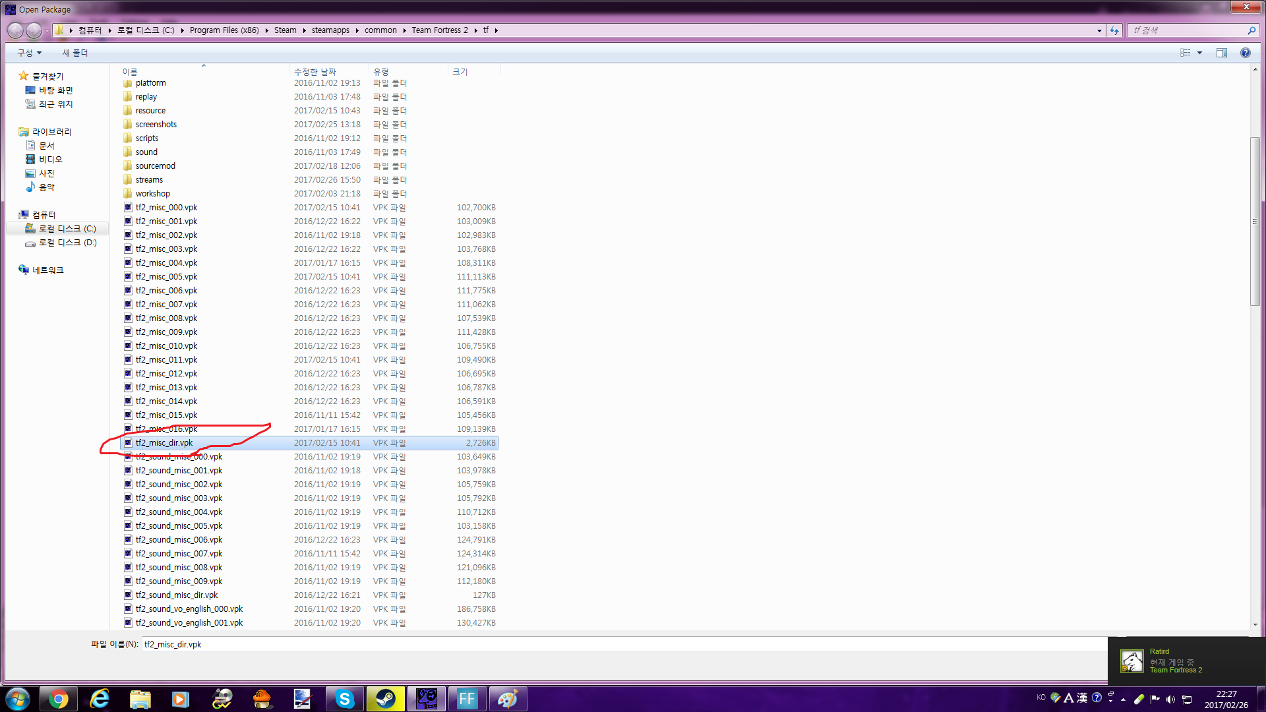
Task: Click Steam in the breadcrumb path
Action: pos(285,30)
